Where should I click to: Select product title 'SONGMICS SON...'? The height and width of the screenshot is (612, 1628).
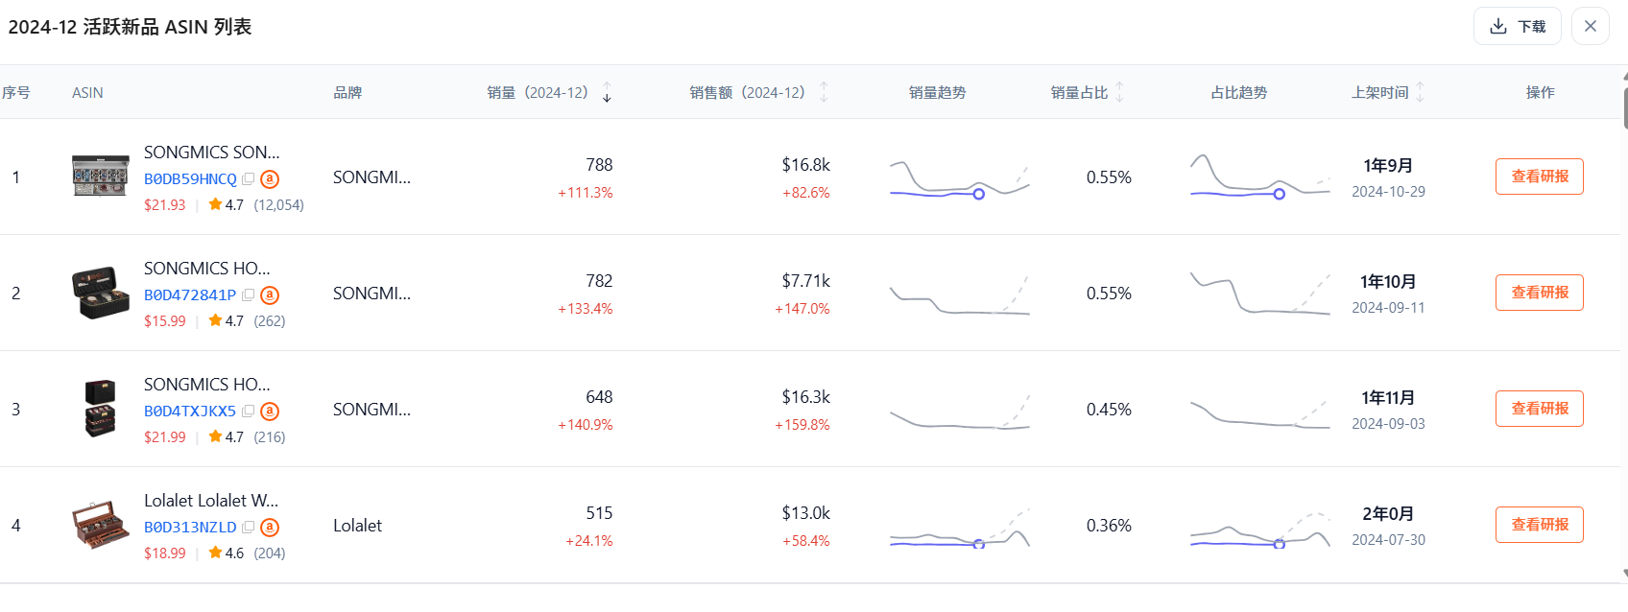coord(212,153)
